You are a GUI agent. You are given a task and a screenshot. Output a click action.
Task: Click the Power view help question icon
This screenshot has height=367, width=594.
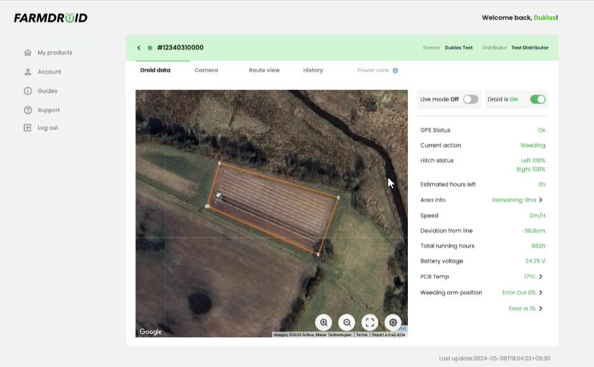click(x=395, y=70)
